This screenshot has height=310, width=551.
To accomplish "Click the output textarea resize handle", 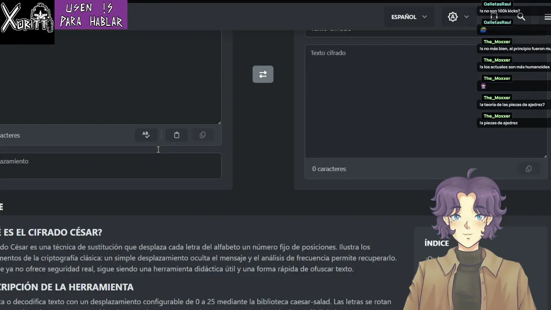I will pos(545,156).
